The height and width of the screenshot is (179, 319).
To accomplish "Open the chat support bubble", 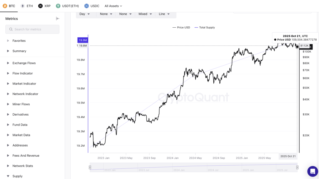I will (312, 171).
